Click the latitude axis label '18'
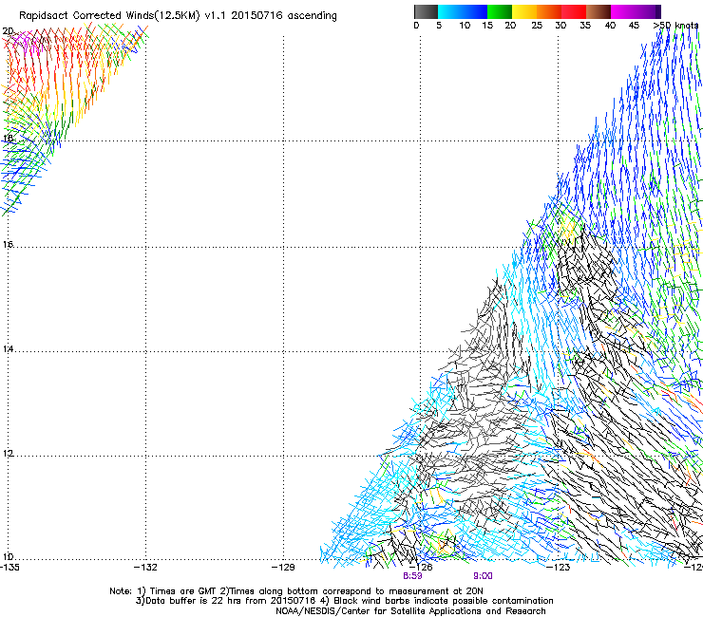703x617 pixels. click(x=8, y=138)
